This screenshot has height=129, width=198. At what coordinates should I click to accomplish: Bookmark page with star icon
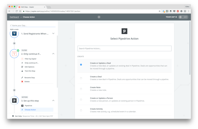point(159,11)
